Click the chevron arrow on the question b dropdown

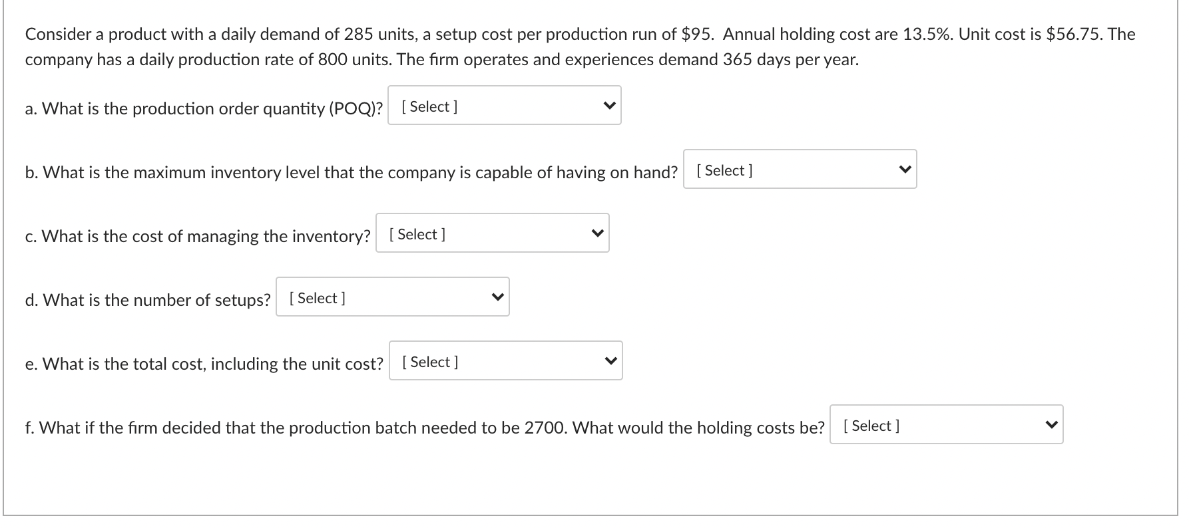tap(904, 170)
